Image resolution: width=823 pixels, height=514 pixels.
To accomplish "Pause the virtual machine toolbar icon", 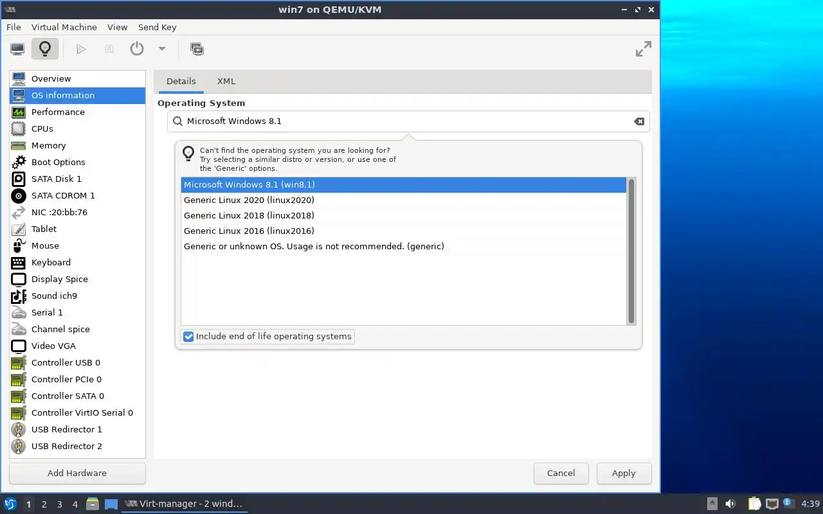I will click(109, 49).
